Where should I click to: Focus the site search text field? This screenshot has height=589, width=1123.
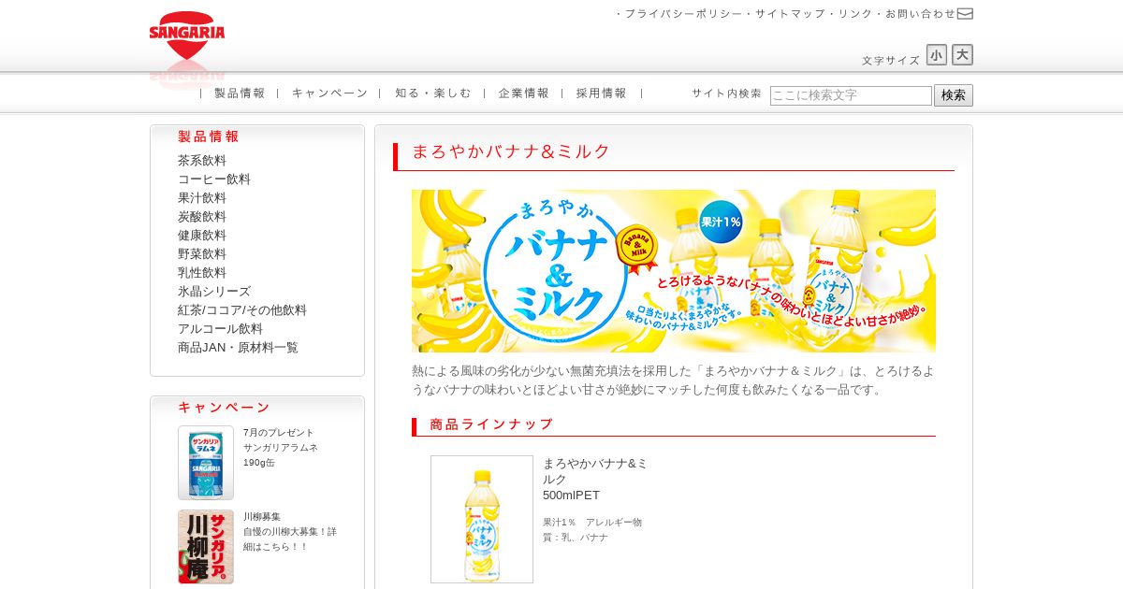tap(851, 95)
